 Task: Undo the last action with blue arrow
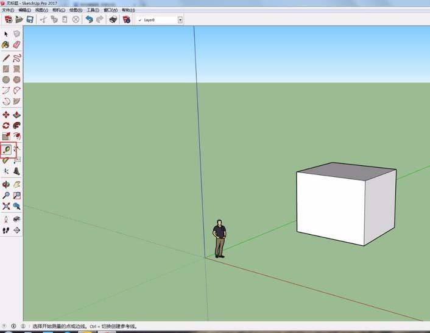89,20
